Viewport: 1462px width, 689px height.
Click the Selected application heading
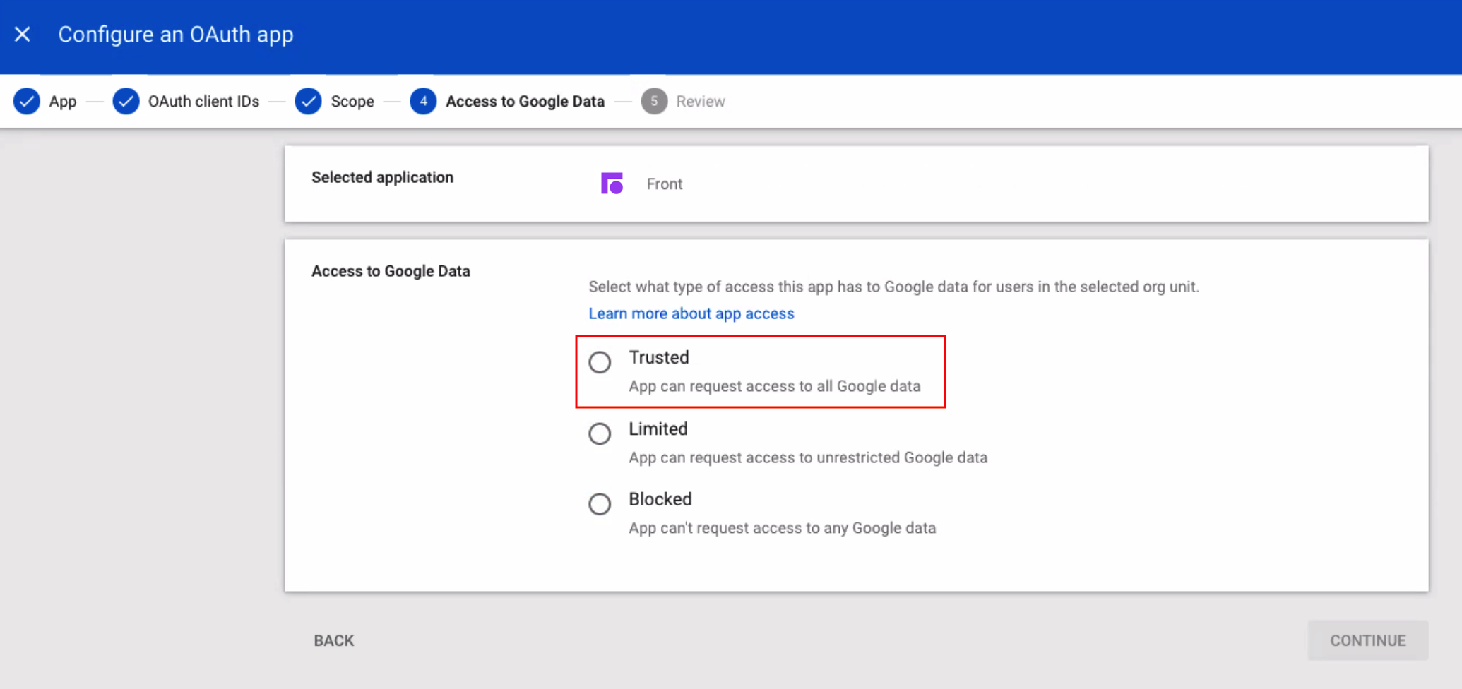click(383, 177)
